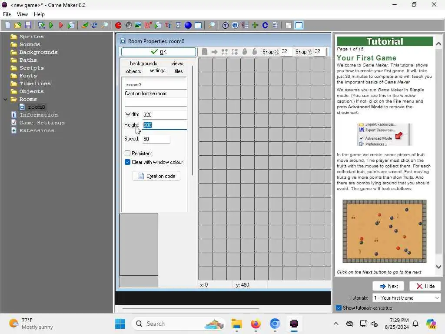The image size is (445, 334).
Task: Open the room Creation code editor
Action: coord(156,176)
